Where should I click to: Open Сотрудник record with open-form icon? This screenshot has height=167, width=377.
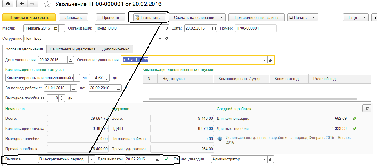[166, 39]
